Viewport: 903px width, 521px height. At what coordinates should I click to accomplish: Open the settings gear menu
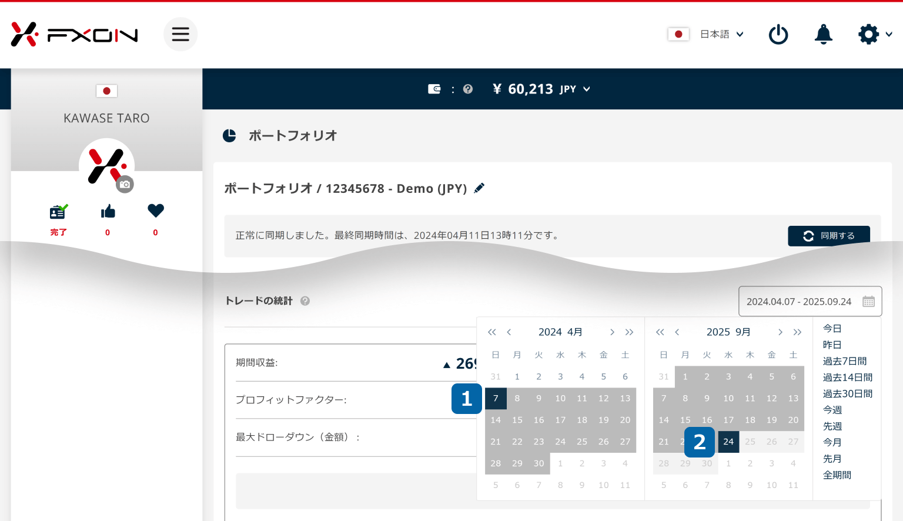tap(869, 35)
